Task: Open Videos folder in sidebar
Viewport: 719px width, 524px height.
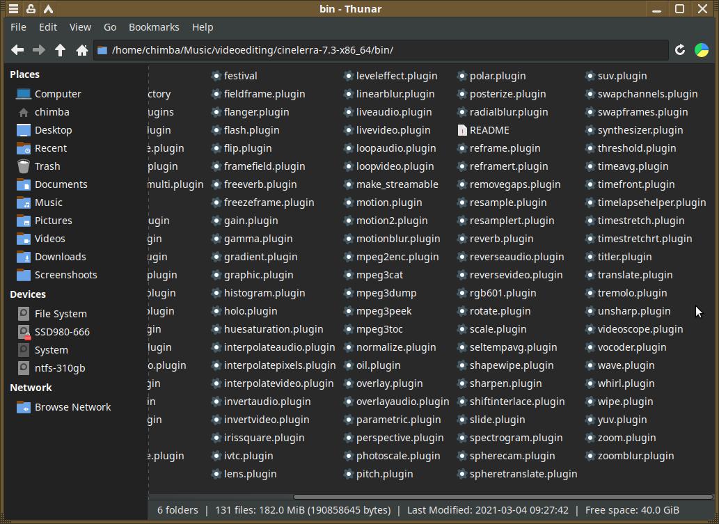Action: pos(41,239)
